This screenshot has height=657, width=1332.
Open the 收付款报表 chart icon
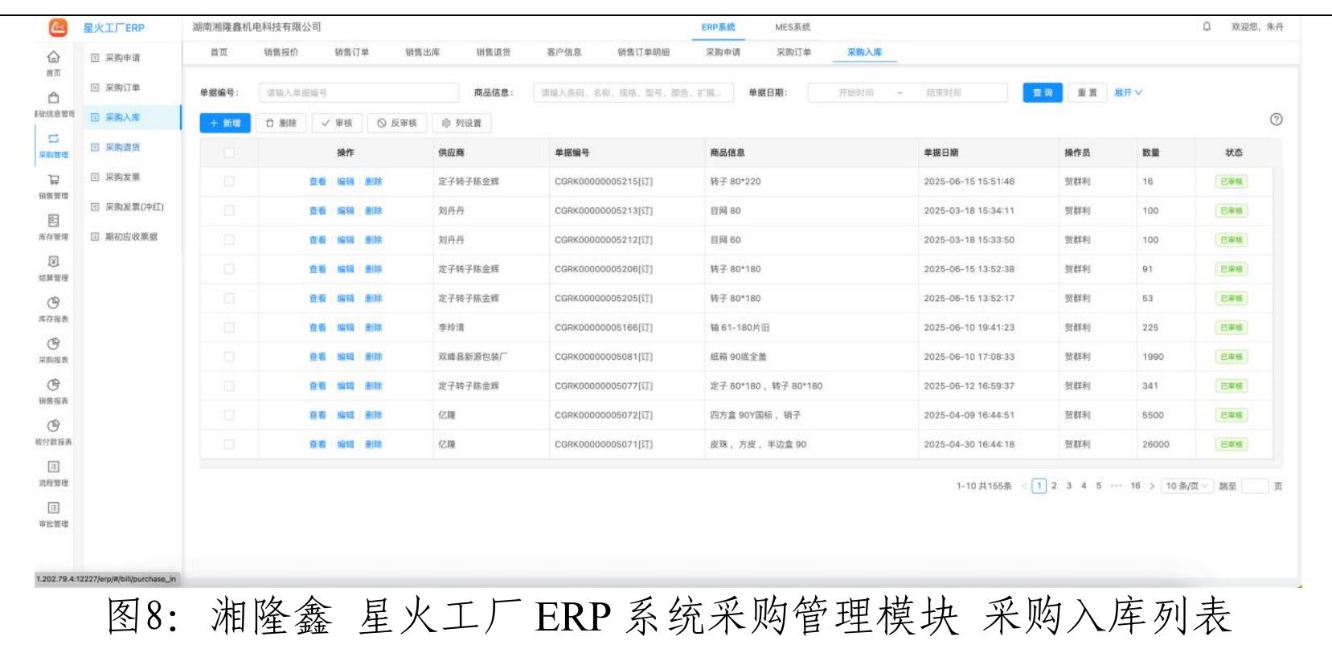[53, 426]
